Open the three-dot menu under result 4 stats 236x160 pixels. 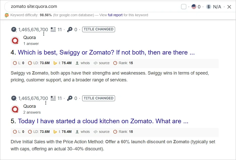coord(44,33)
